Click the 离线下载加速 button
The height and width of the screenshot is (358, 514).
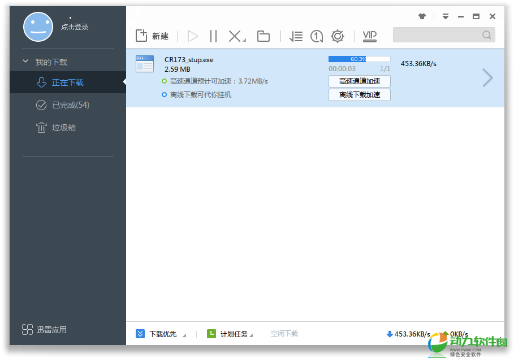[x=359, y=95]
